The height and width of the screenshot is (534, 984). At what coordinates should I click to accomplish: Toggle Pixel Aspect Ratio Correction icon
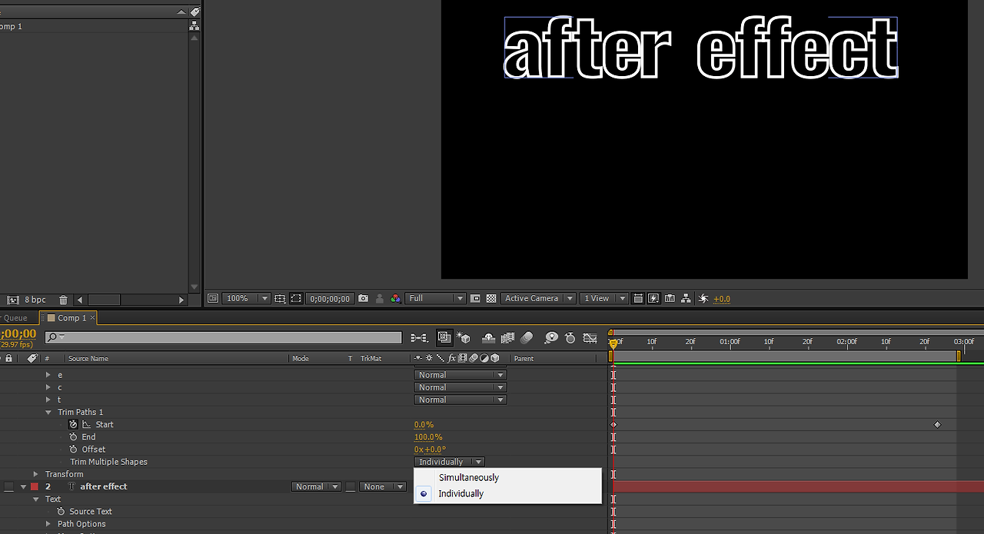[x=637, y=298]
